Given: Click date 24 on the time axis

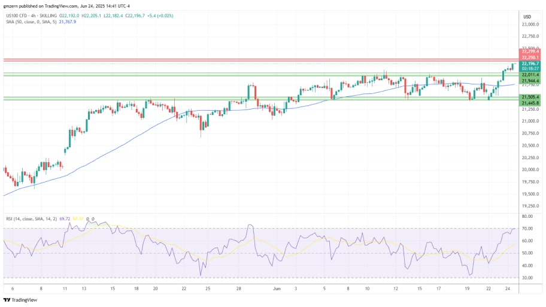Looking at the screenshot, I should [x=507, y=288].
